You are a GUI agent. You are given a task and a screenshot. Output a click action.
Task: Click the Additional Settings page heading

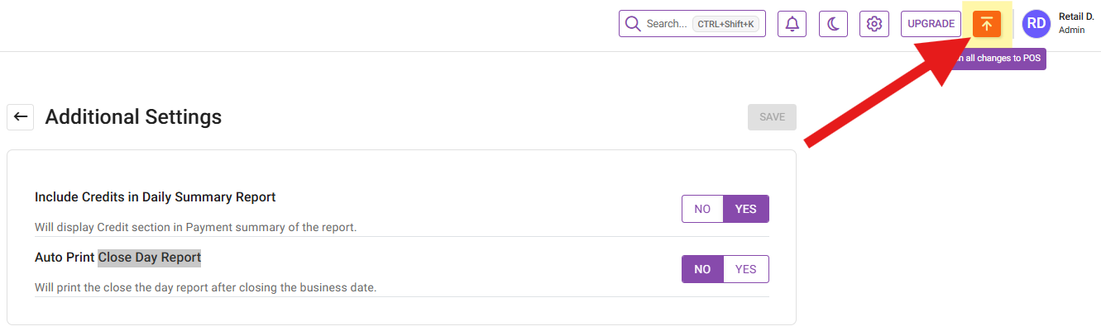133,117
